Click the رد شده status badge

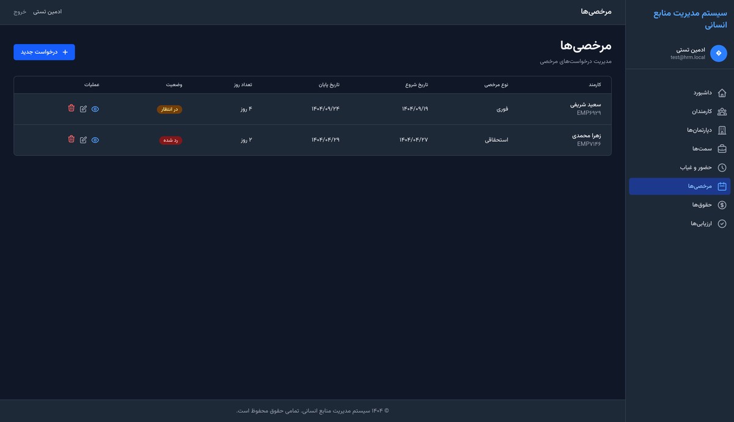[171, 140]
